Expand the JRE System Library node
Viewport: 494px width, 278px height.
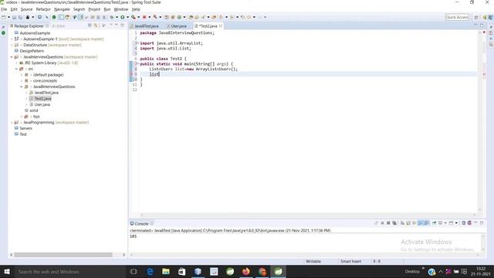[17, 63]
